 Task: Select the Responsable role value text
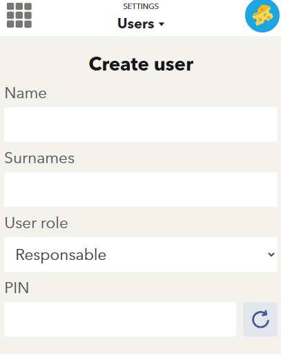[61, 255]
